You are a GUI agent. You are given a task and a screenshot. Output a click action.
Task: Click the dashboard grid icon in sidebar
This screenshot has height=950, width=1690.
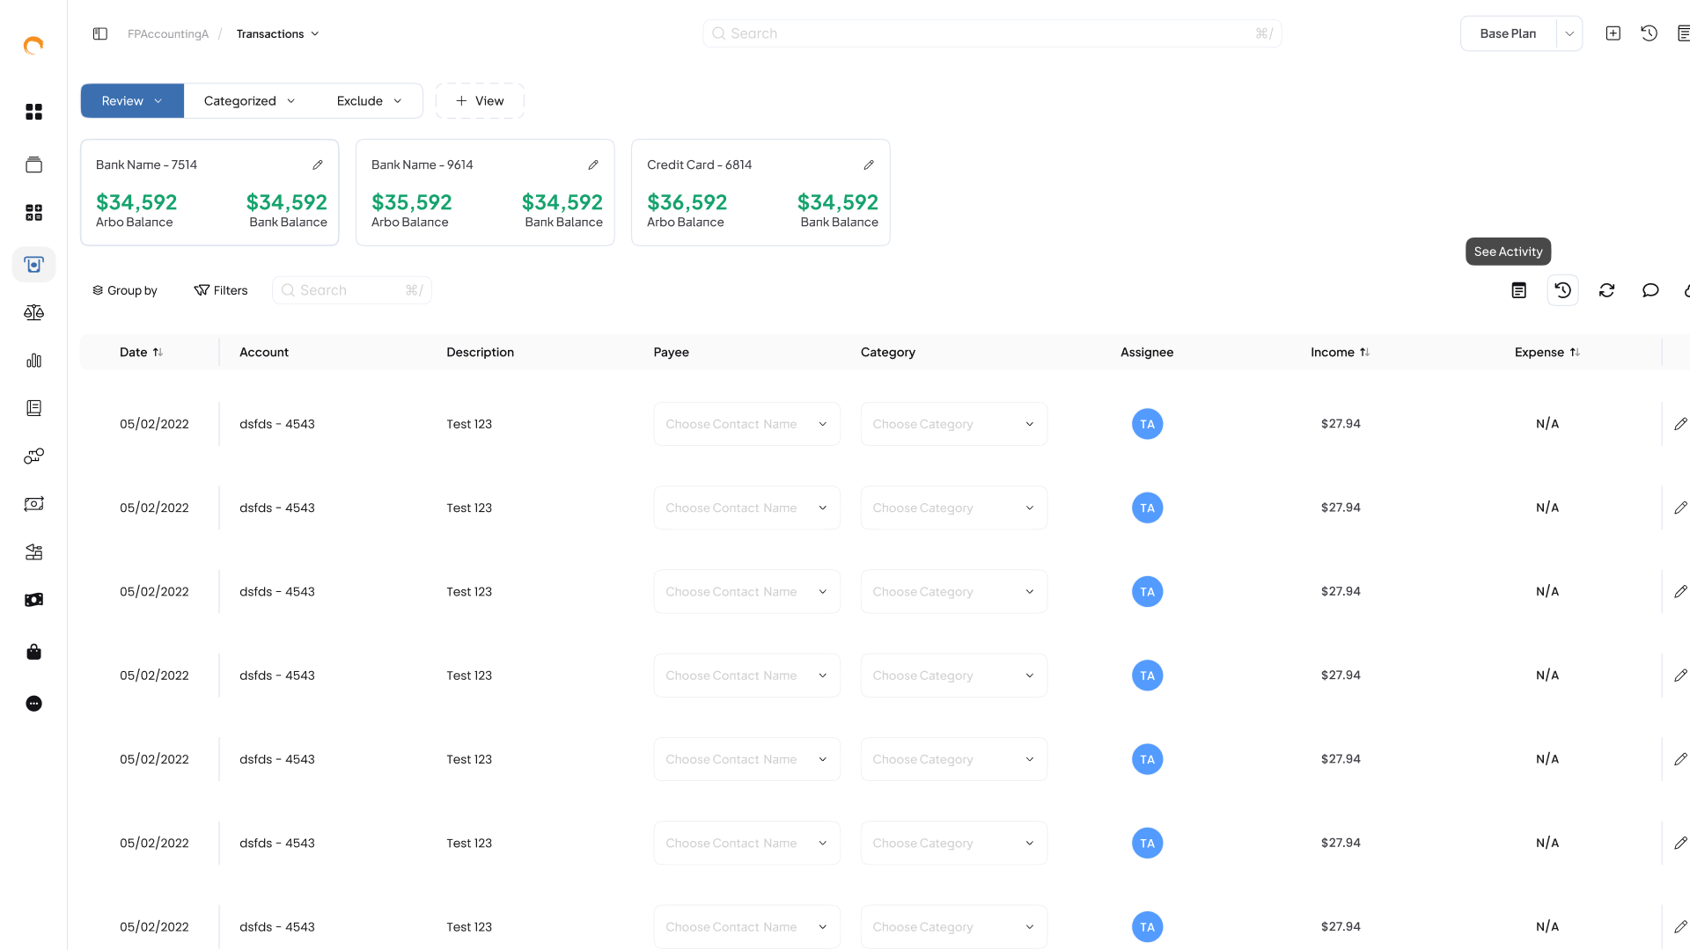coord(33,112)
